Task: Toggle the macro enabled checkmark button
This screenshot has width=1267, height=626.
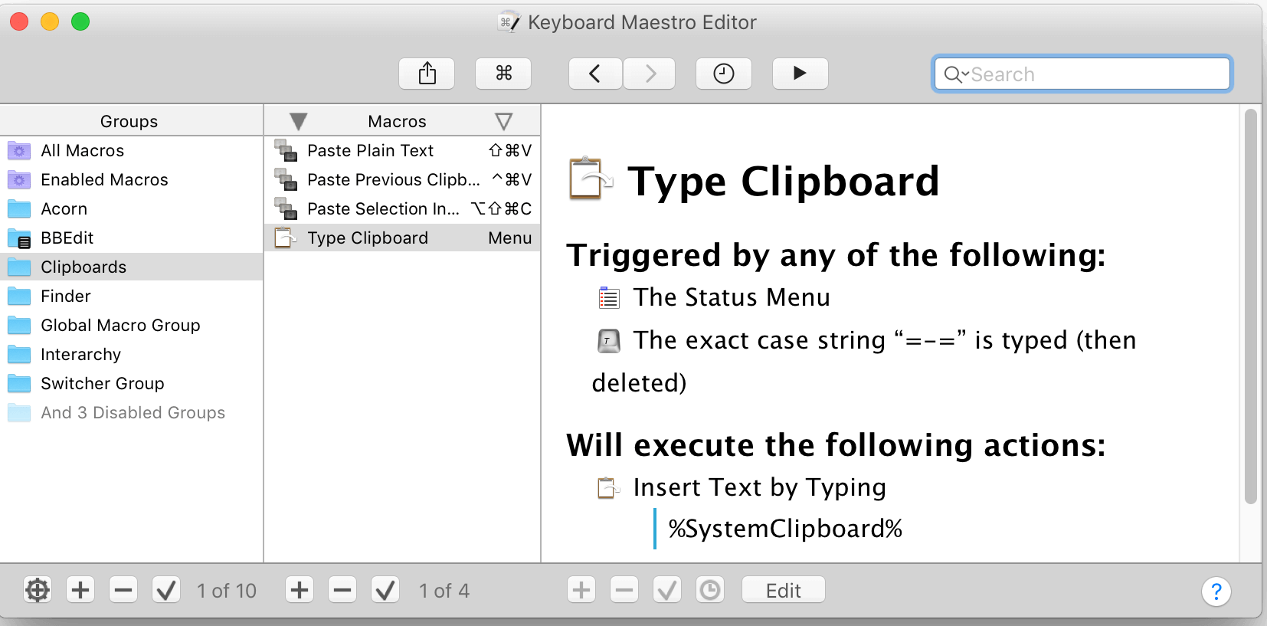Action: coord(385,590)
